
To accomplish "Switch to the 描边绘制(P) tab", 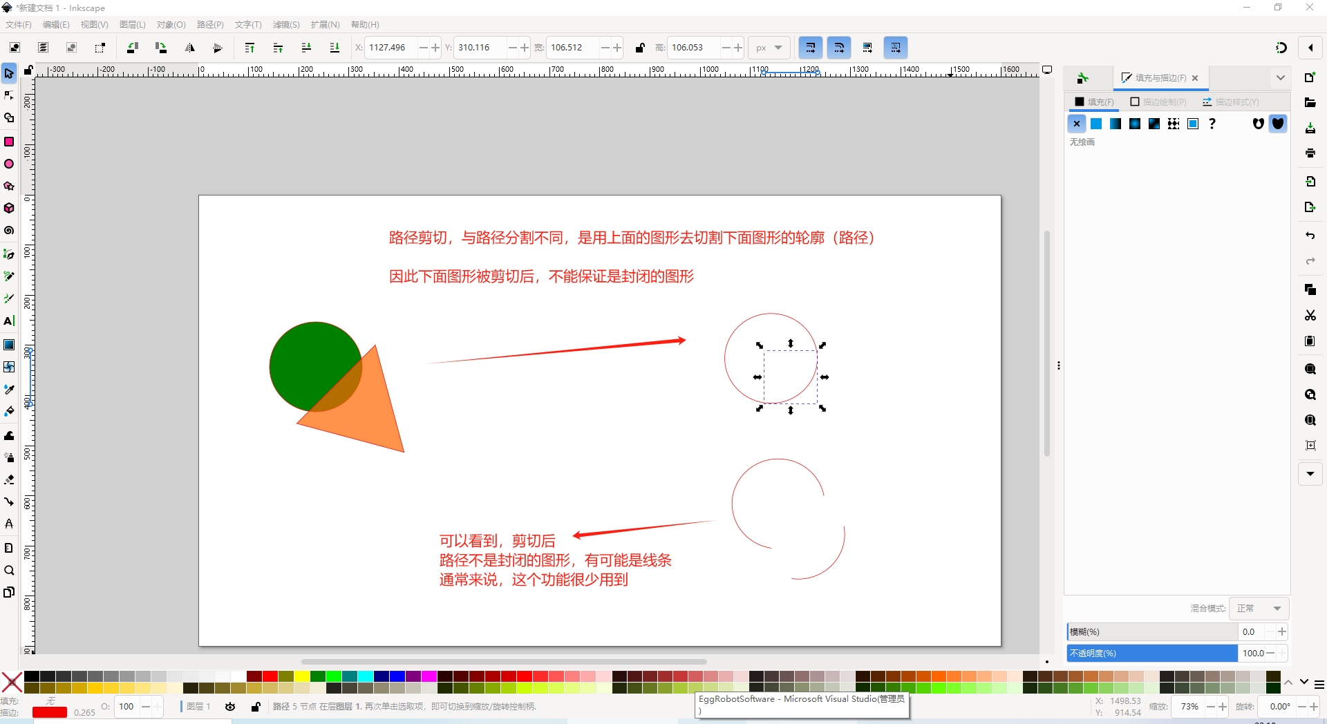I will click(1158, 102).
